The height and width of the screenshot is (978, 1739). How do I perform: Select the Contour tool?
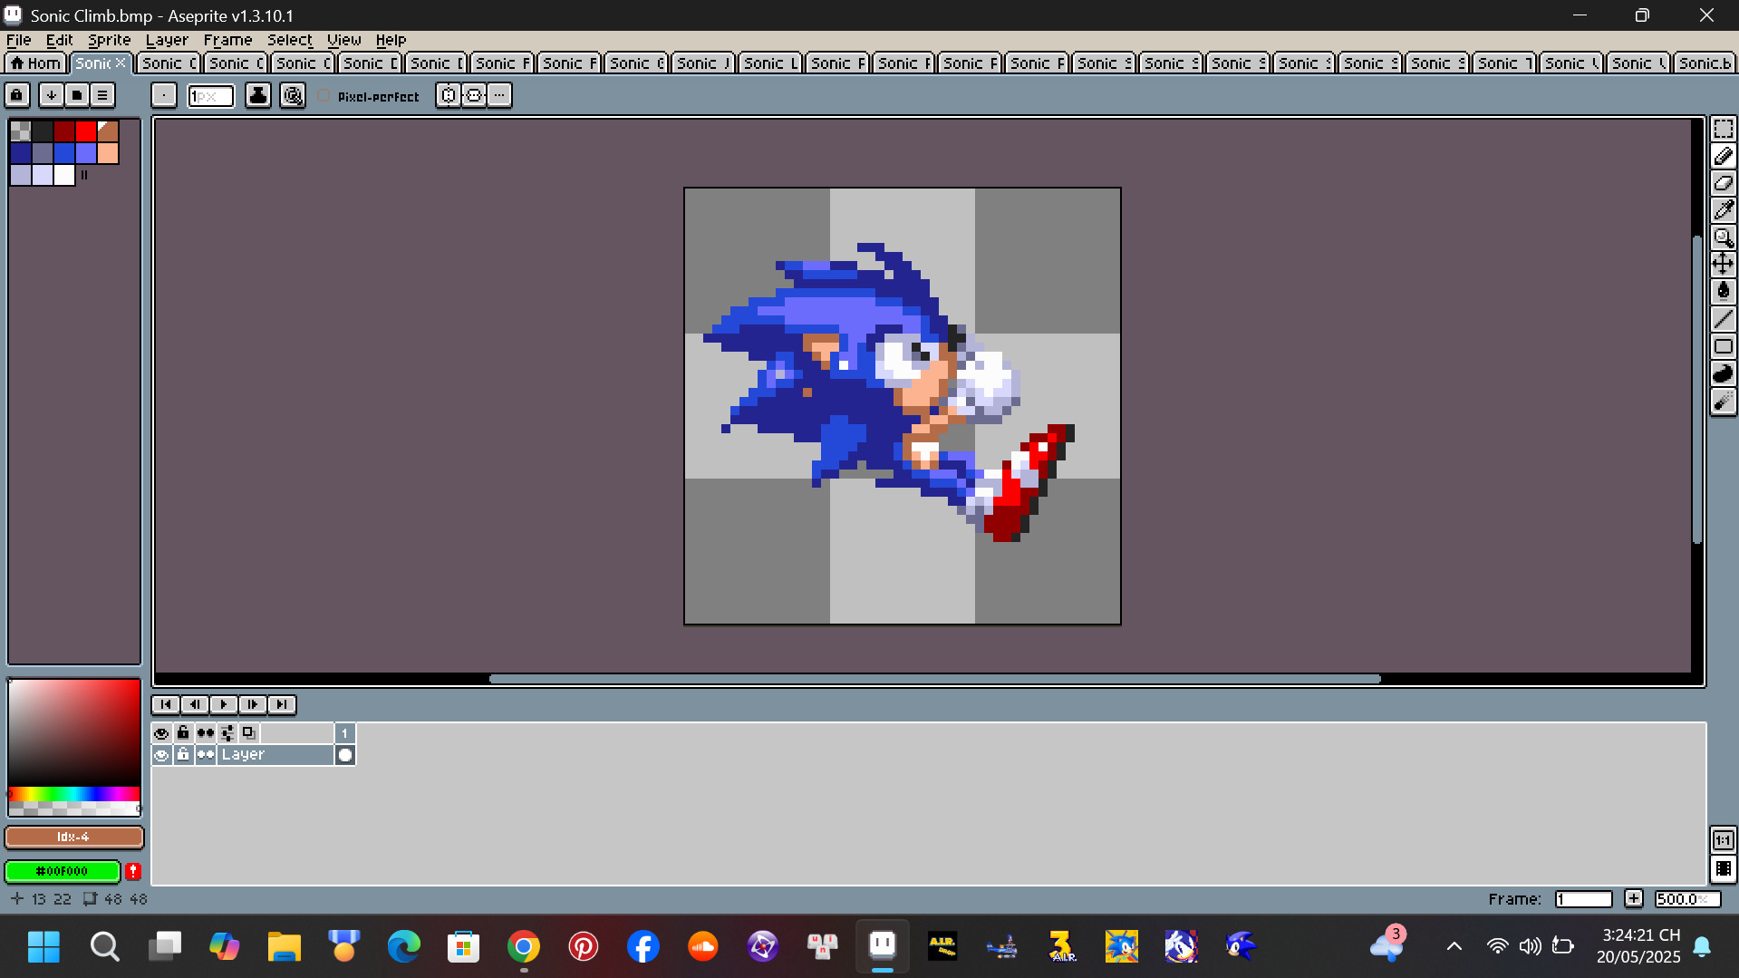1723,373
